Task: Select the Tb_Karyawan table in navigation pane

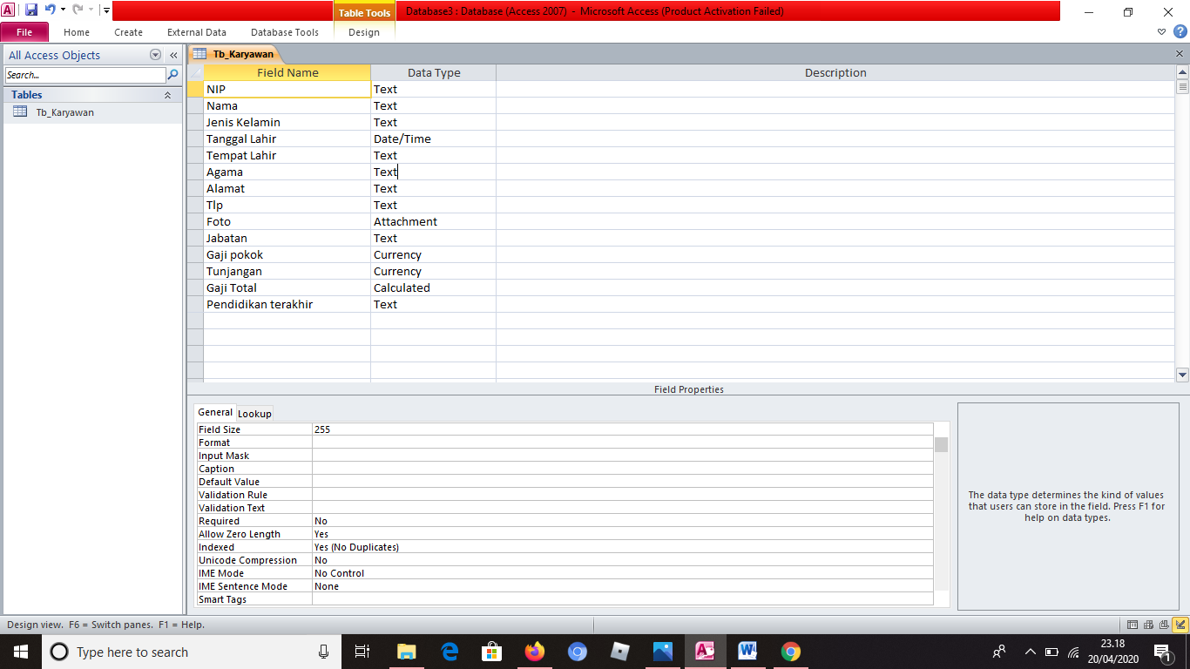Action: 63,111
